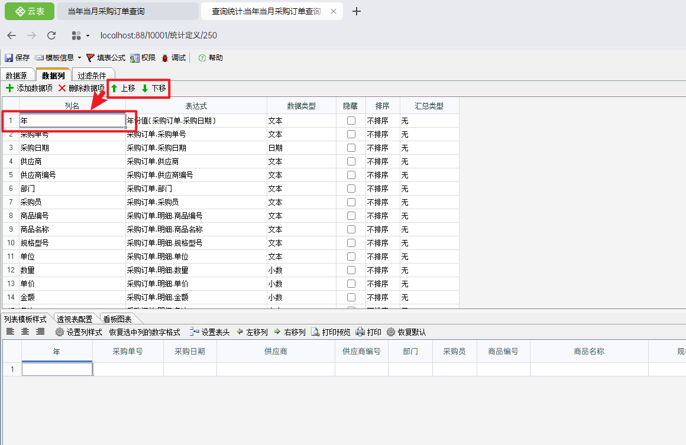Switch to the 过滤条件 tab

point(92,76)
